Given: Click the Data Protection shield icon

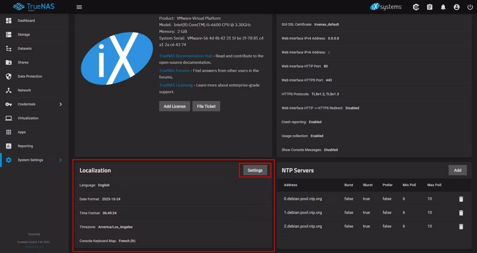Looking at the screenshot, I should tap(9, 76).
